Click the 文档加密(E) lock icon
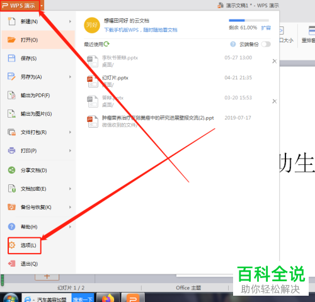This screenshot has width=315, height=302. [x=11, y=188]
